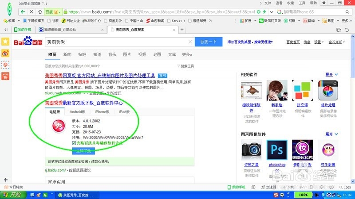Select the 图片 search tab
The height and width of the screenshot is (199, 355).
click(x=127, y=54)
